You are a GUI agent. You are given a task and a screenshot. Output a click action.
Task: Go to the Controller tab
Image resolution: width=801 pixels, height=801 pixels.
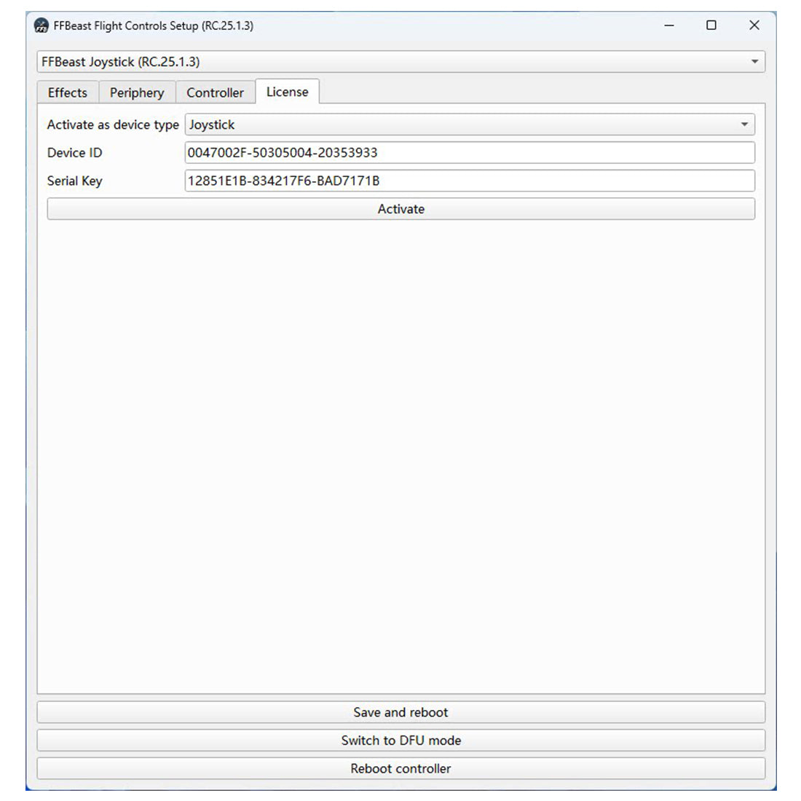coord(215,92)
